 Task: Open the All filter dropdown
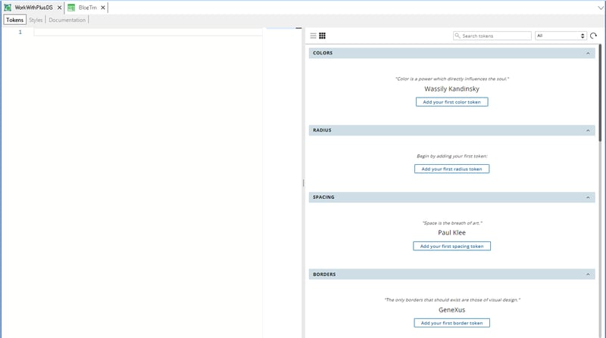click(561, 36)
